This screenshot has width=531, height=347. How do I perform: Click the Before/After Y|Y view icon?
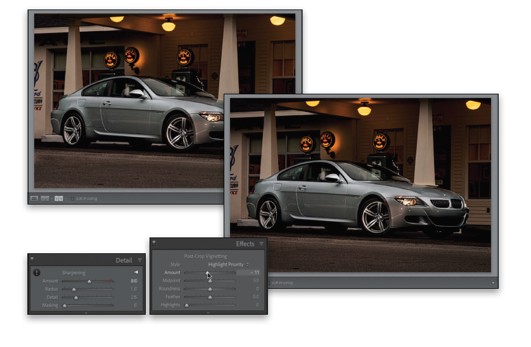coord(59,198)
